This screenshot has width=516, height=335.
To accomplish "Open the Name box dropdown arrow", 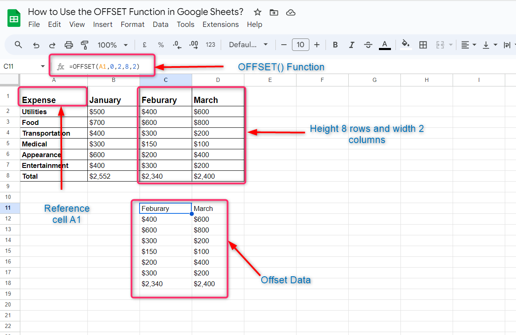I will click(x=43, y=67).
